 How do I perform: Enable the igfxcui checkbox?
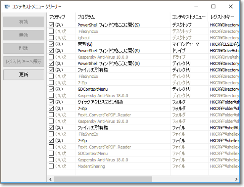coord(51,38)
